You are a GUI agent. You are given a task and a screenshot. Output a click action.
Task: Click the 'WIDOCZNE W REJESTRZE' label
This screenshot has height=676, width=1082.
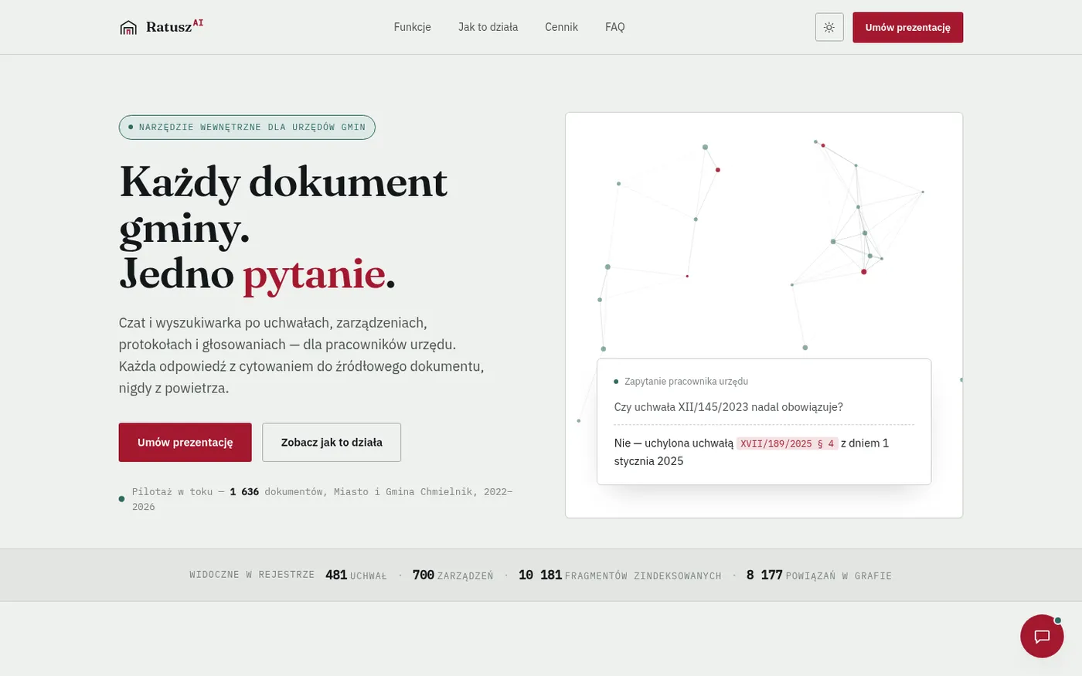point(252,575)
